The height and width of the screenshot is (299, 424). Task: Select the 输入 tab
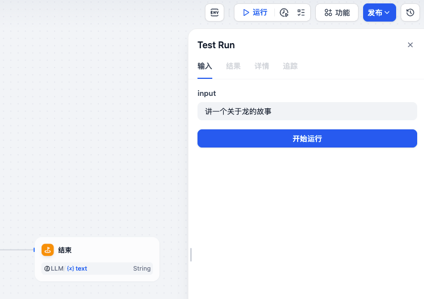coord(205,66)
